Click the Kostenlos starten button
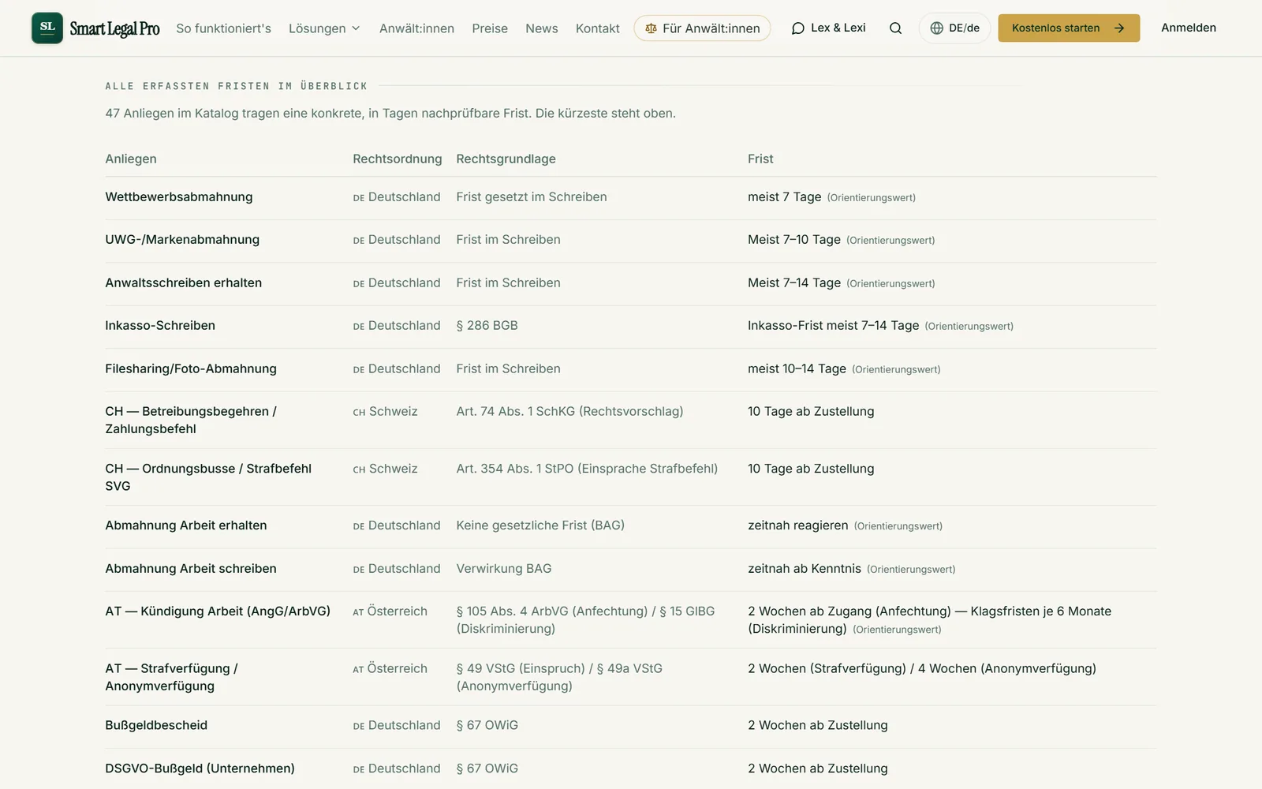 point(1069,28)
